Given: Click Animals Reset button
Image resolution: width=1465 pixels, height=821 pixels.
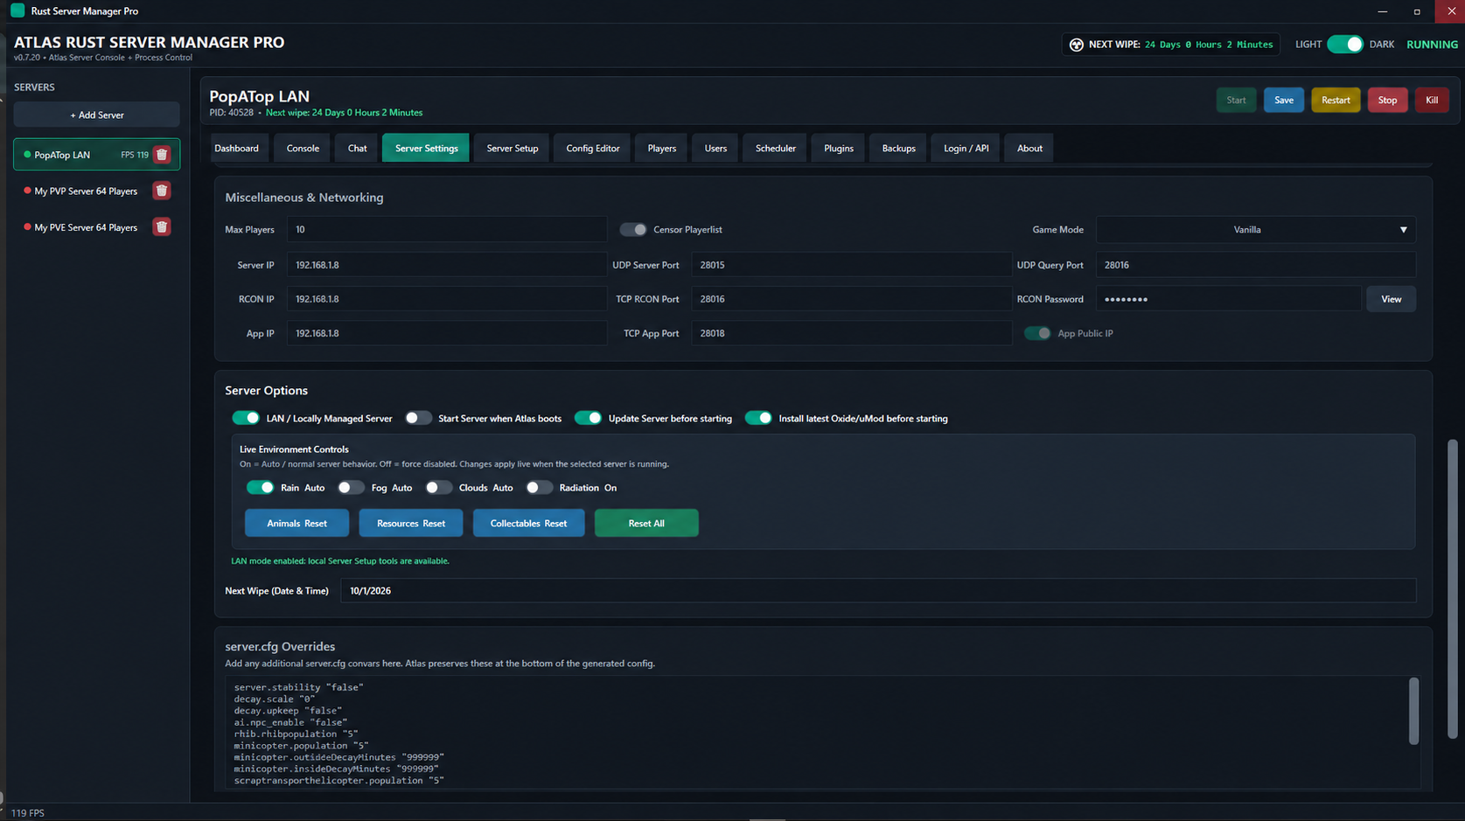Looking at the screenshot, I should [x=296, y=524].
